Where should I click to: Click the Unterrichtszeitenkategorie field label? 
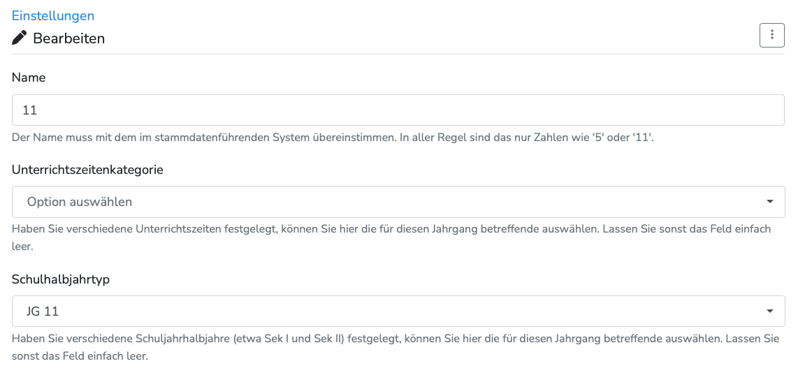(x=87, y=170)
